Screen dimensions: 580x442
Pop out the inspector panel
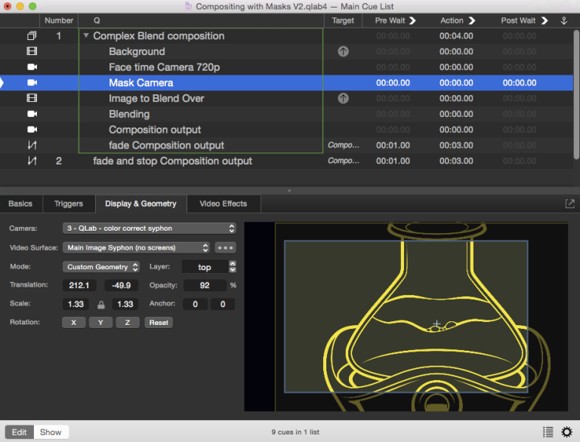tap(569, 204)
